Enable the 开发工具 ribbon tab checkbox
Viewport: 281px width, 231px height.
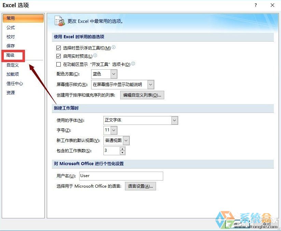(x=58, y=64)
